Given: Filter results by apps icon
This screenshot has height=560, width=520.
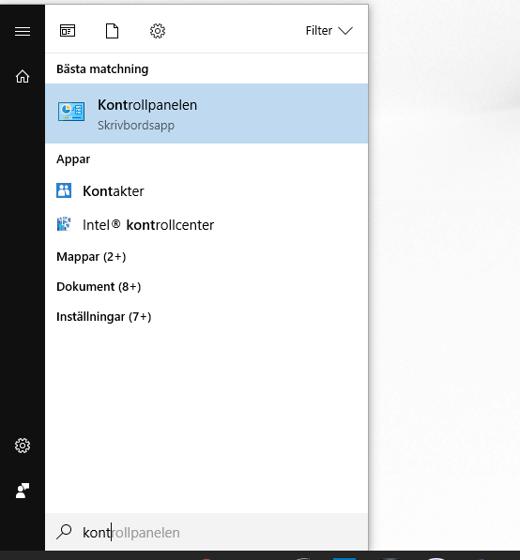Looking at the screenshot, I should 68,31.
